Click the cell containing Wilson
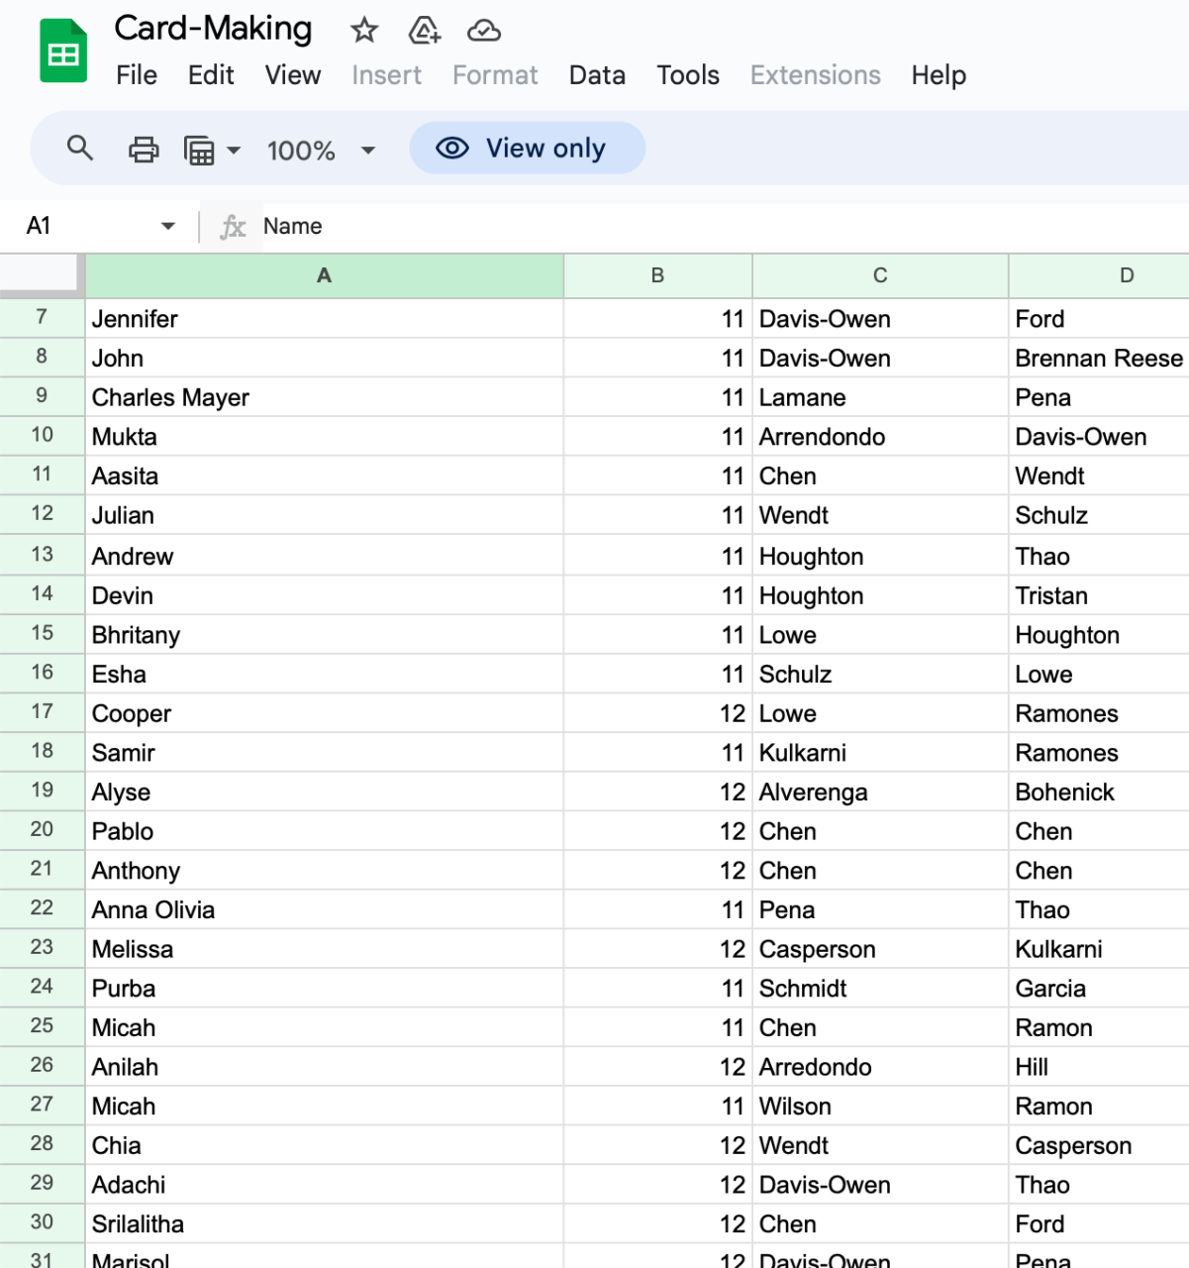Image resolution: width=1189 pixels, height=1268 pixels. 880,1106
